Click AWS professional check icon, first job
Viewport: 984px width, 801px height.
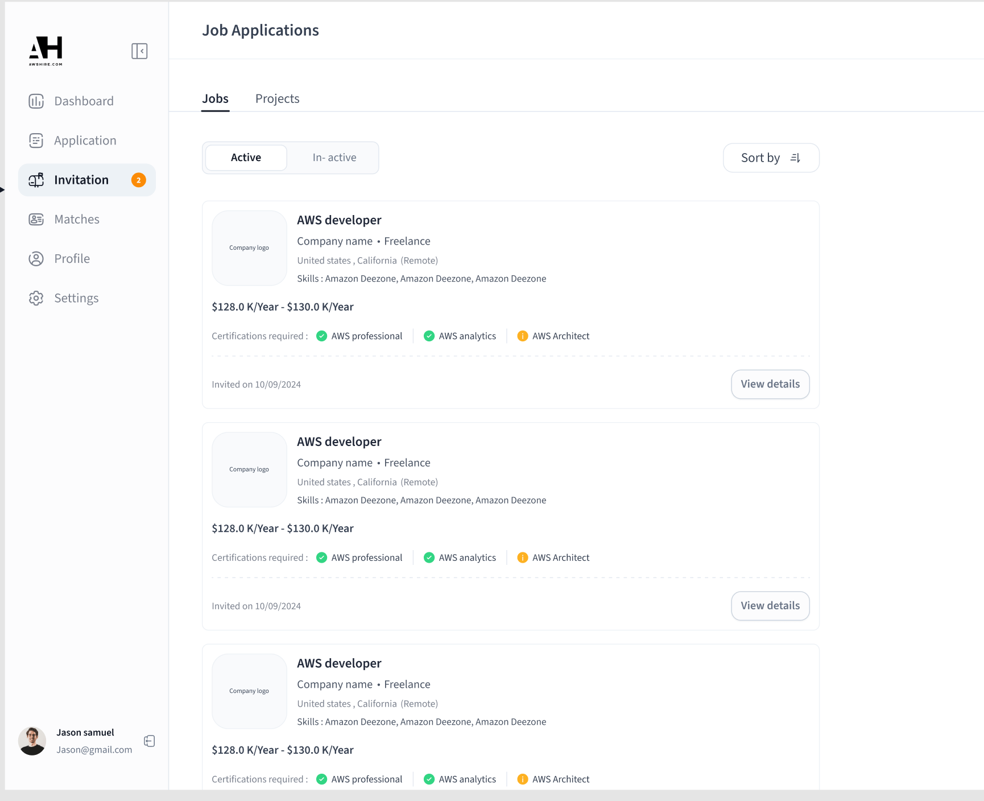(x=322, y=336)
